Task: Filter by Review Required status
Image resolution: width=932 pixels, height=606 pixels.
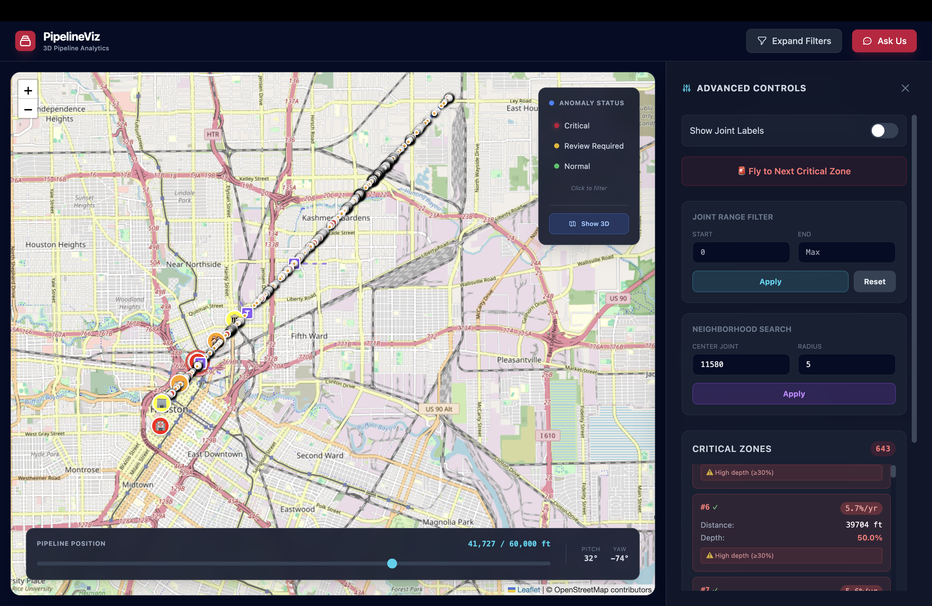Action: (x=593, y=146)
